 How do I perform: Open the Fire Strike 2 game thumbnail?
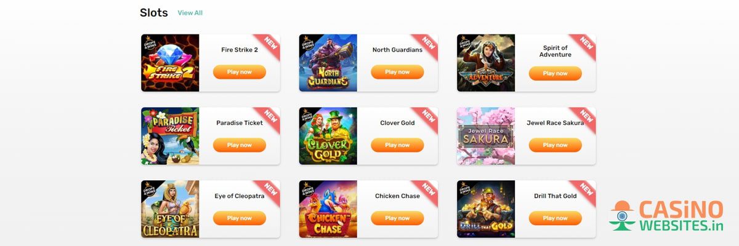click(170, 63)
